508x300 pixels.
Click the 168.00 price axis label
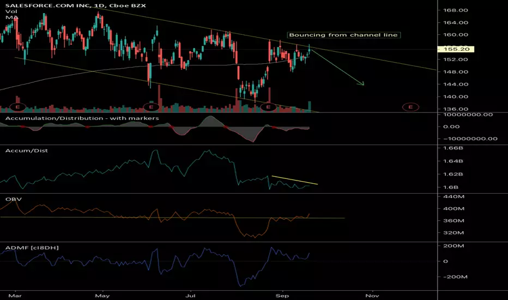point(456,10)
